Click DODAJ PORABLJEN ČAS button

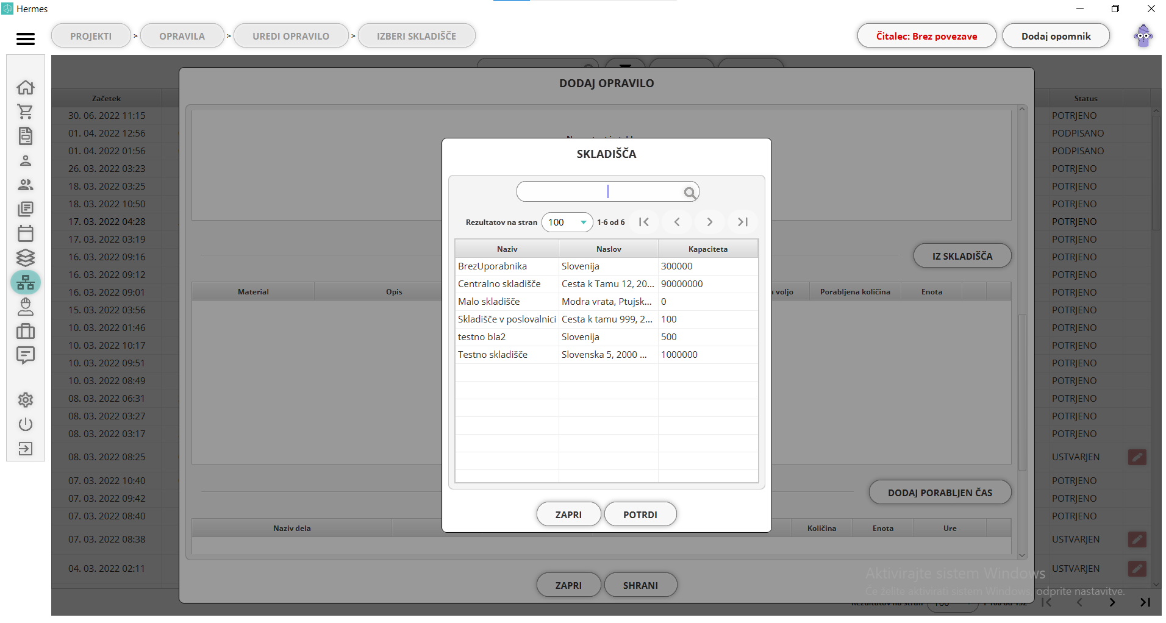tap(940, 493)
